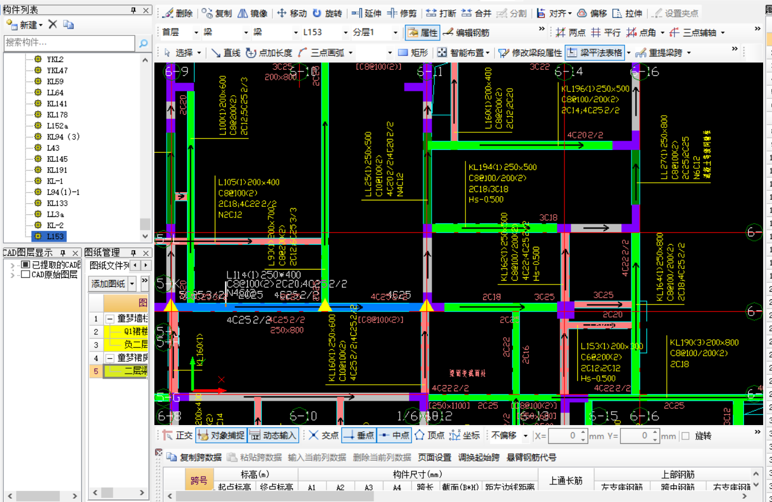The height and width of the screenshot is (502, 772).
Task: Collapse row 1 童梦墙柱 drawing group
Action: click(110, 319)
